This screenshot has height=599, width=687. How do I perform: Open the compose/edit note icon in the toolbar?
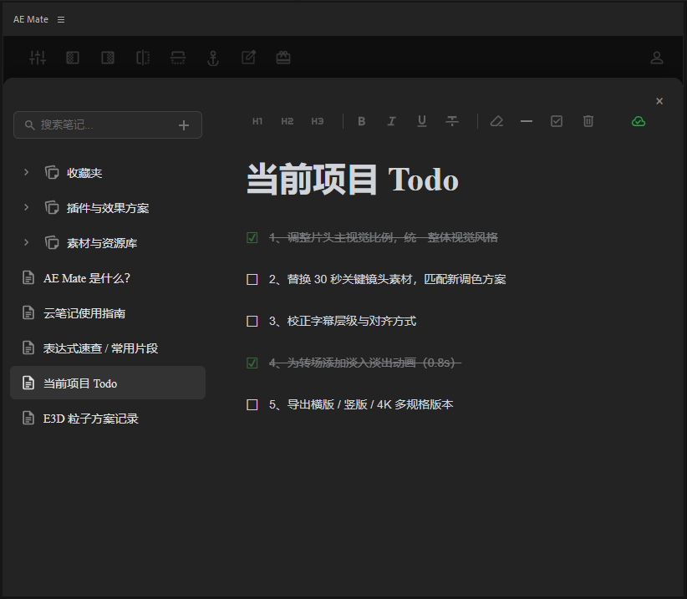(248, 58)
